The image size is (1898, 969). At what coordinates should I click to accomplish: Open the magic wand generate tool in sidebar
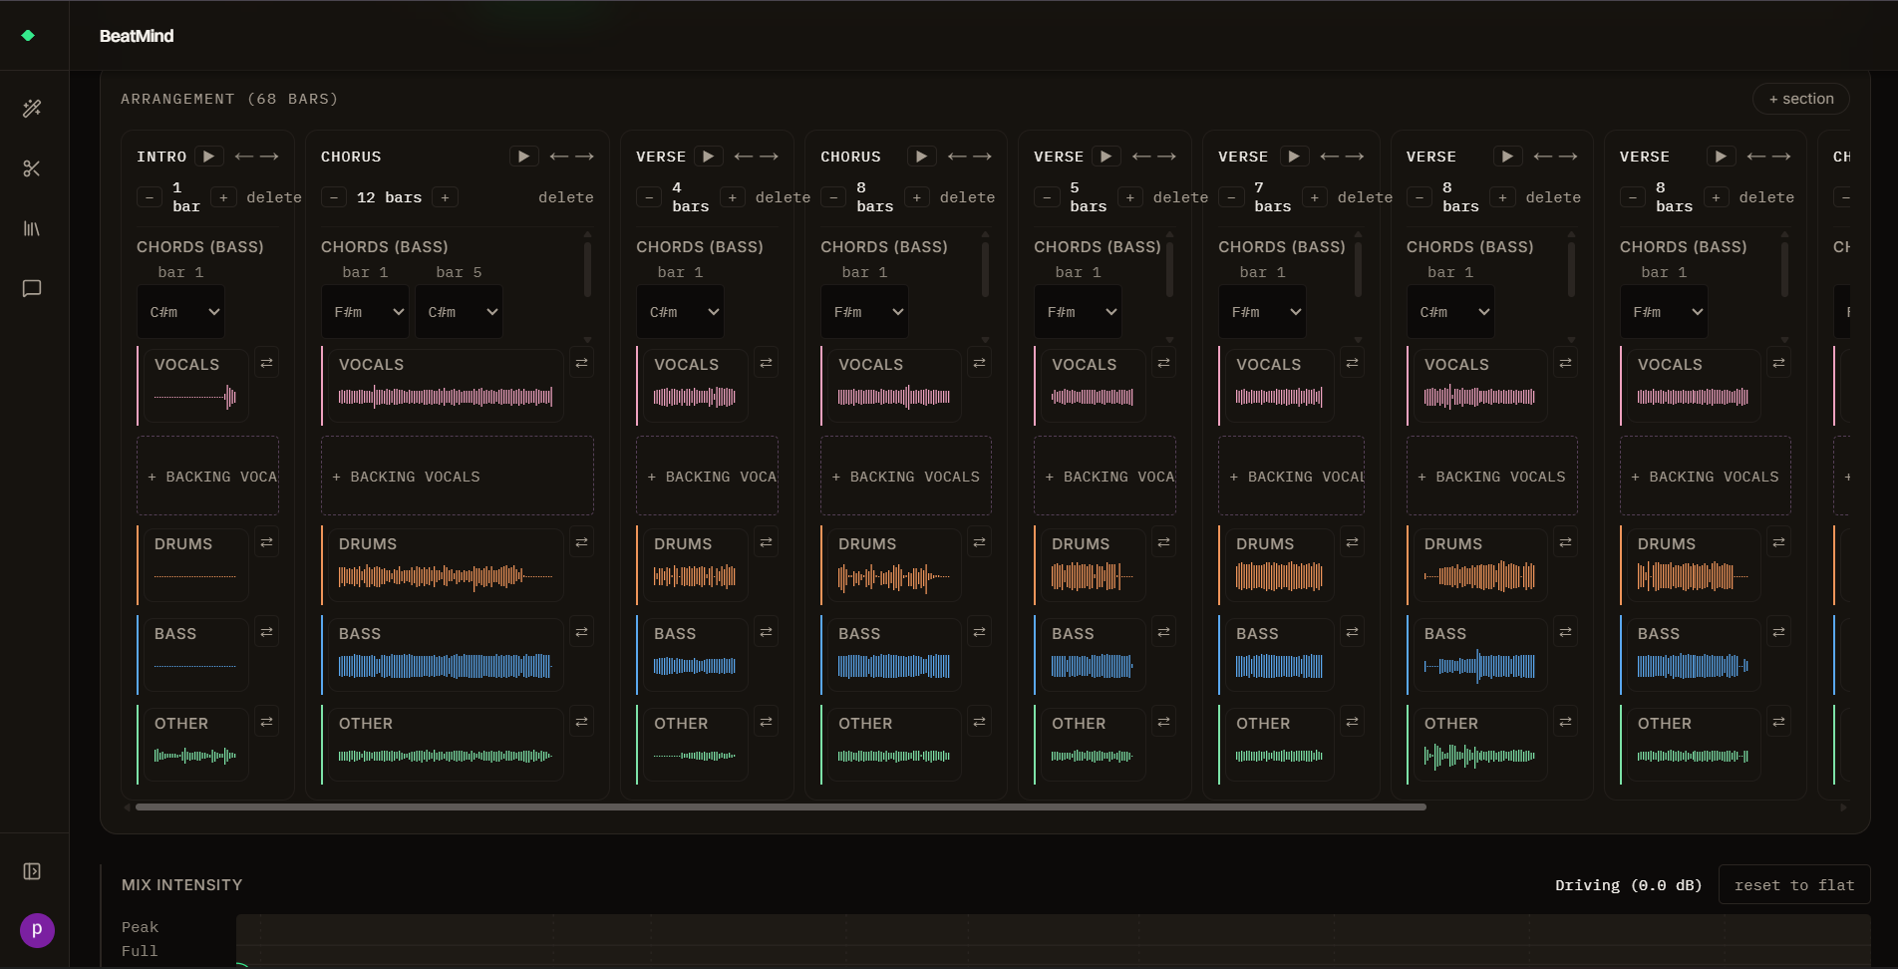[x=32, y=109]
